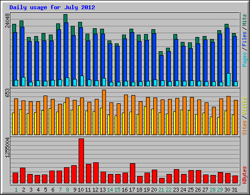The width and height of the screenshot is (250, 195).
Task: Click the red KBytes bar for day 31
Action: 235,179
